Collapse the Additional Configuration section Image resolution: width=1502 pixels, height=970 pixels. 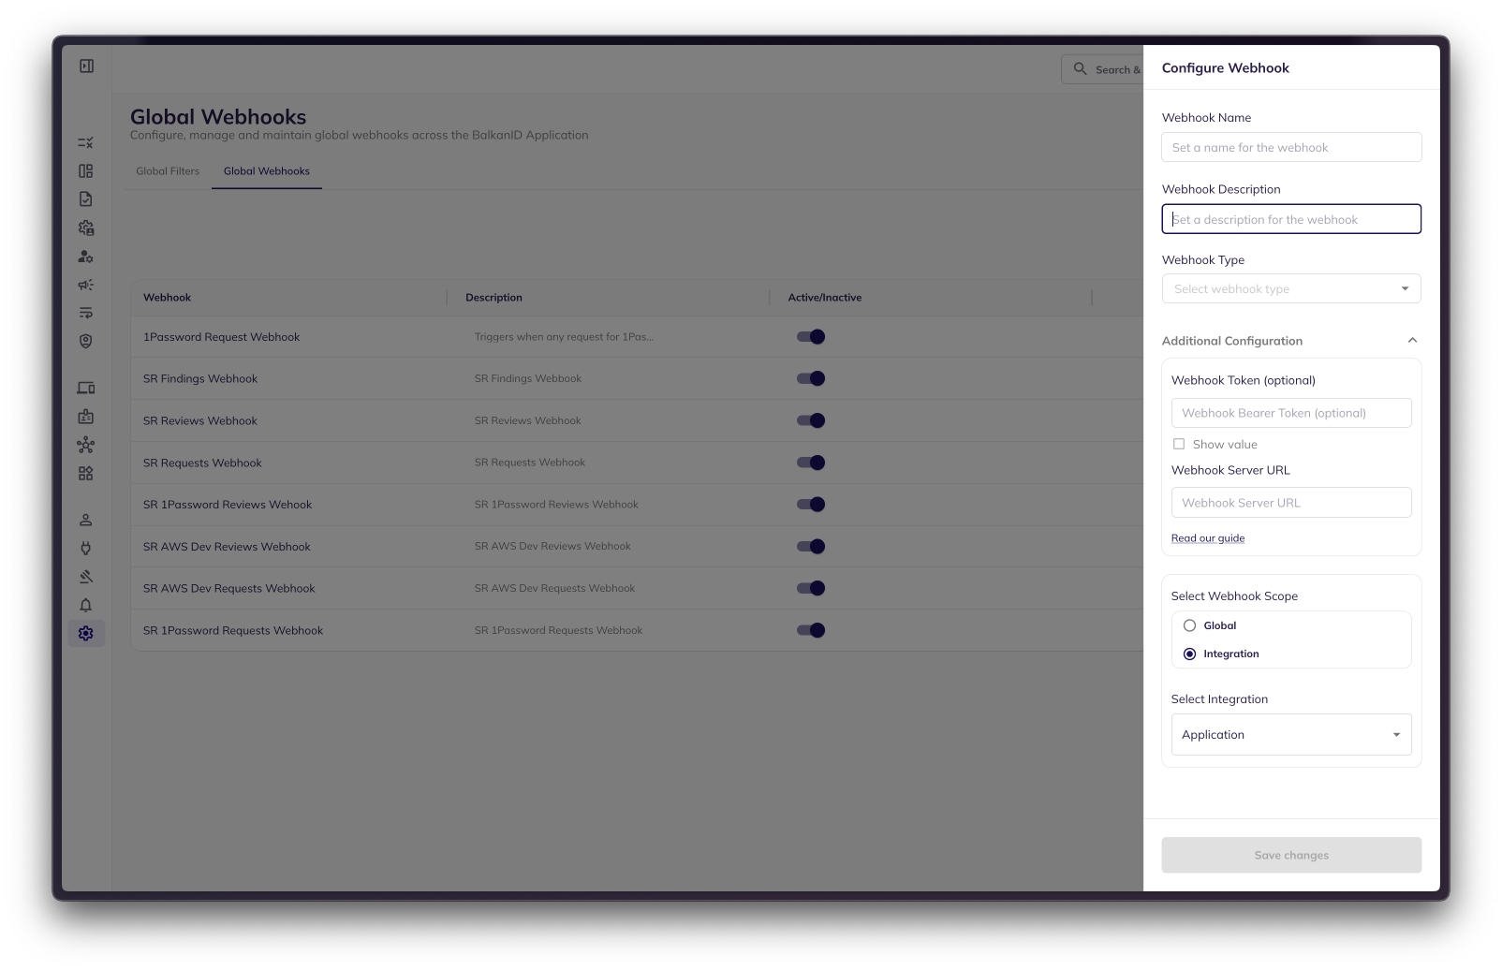tap(1412, 341)
